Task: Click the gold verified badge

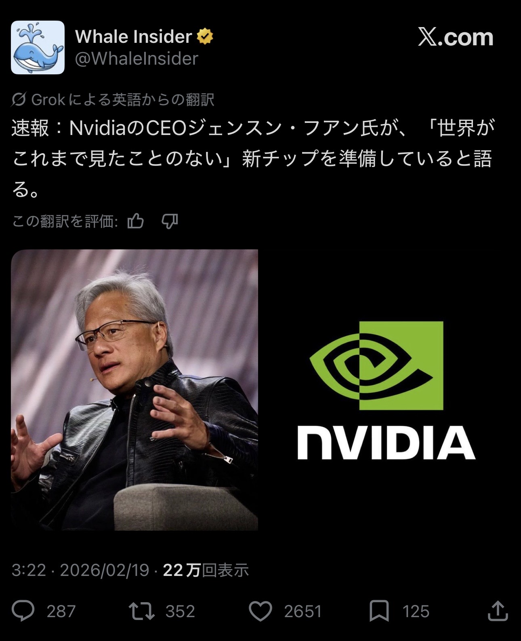Action: [x=205, y=37]
